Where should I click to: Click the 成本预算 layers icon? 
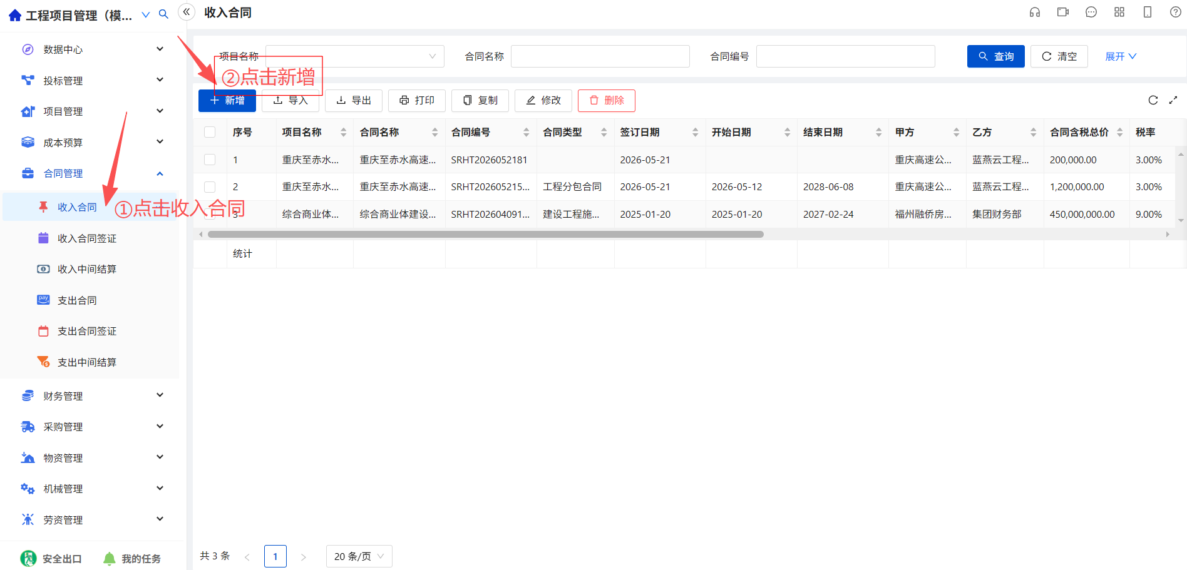click(28, 142)
